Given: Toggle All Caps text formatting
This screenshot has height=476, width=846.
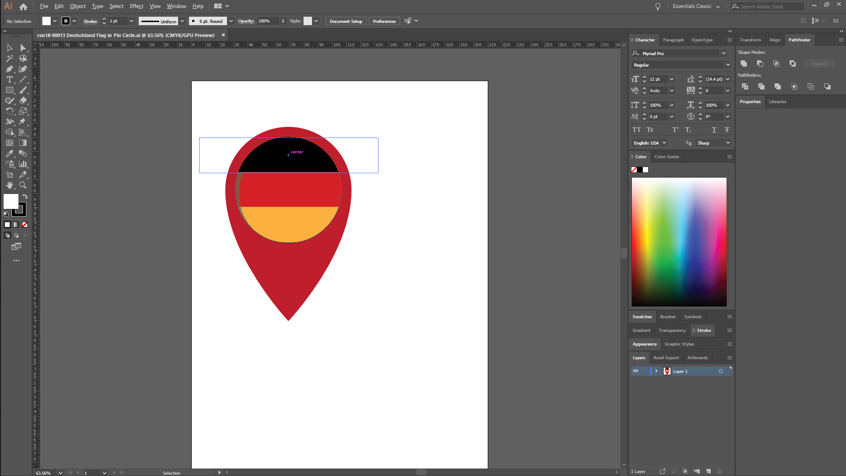Looking at the screenshot, I should pyautogui.click(x=636, y=130).
